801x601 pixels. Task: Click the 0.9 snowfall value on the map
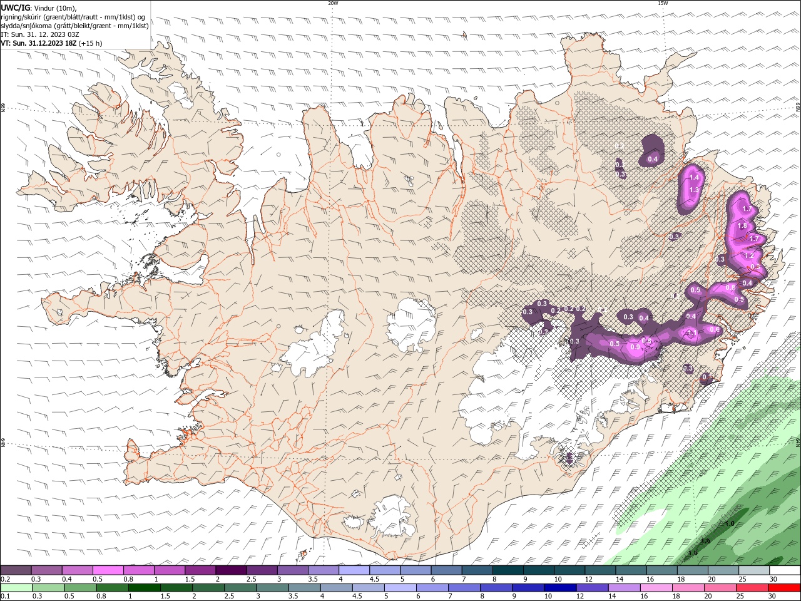(635, 347)
